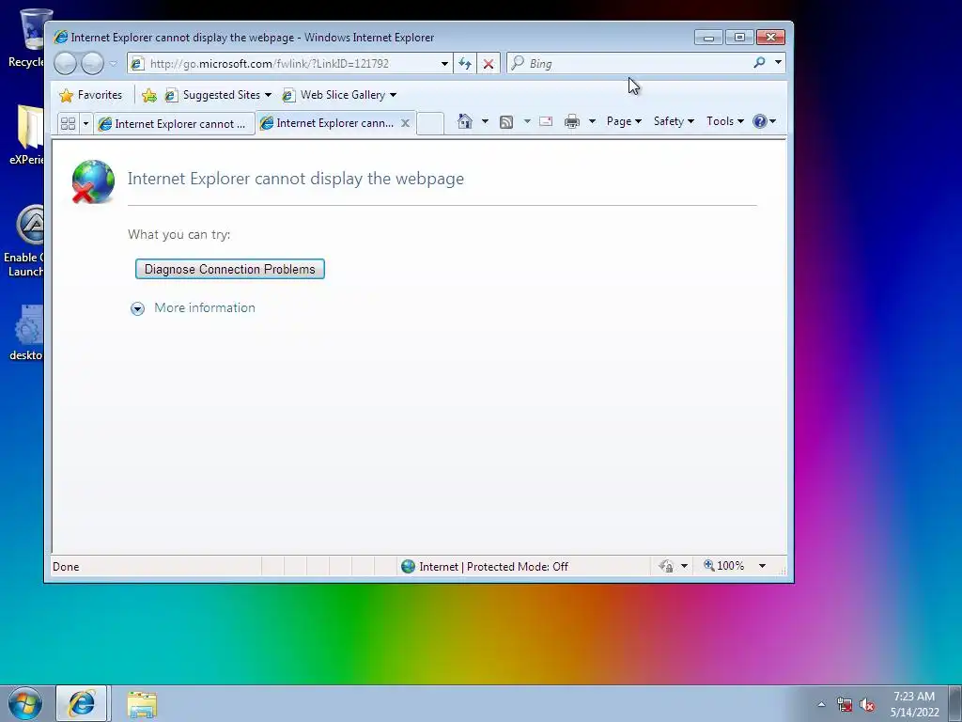Click Internet | Protected Mode: Off status
Viewport: 962px width, 722px height.
coord(485,567)
